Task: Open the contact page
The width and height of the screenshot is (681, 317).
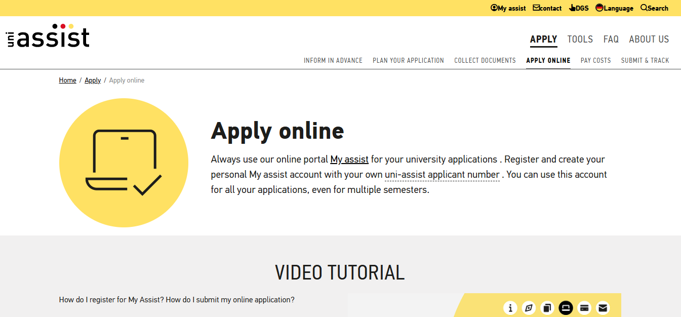Action: [547, 8]
